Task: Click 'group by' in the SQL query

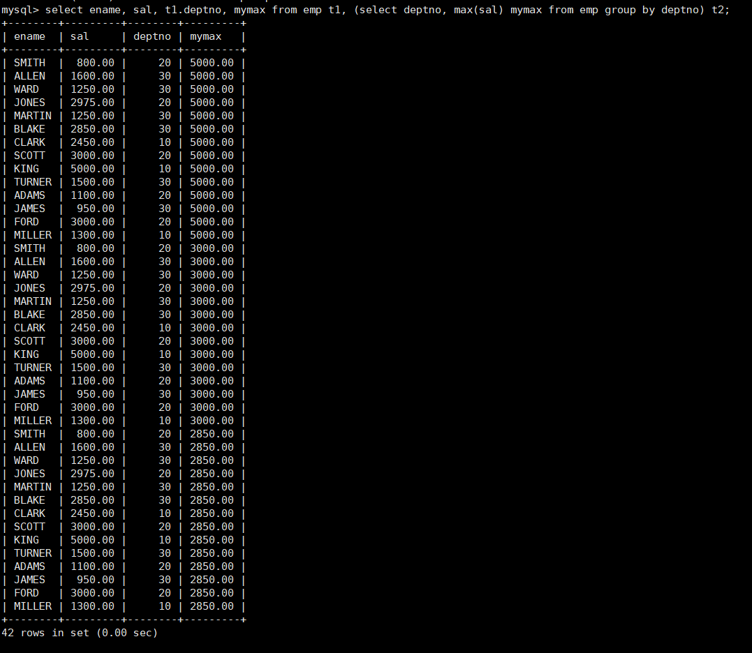Action: click(630, 10)
